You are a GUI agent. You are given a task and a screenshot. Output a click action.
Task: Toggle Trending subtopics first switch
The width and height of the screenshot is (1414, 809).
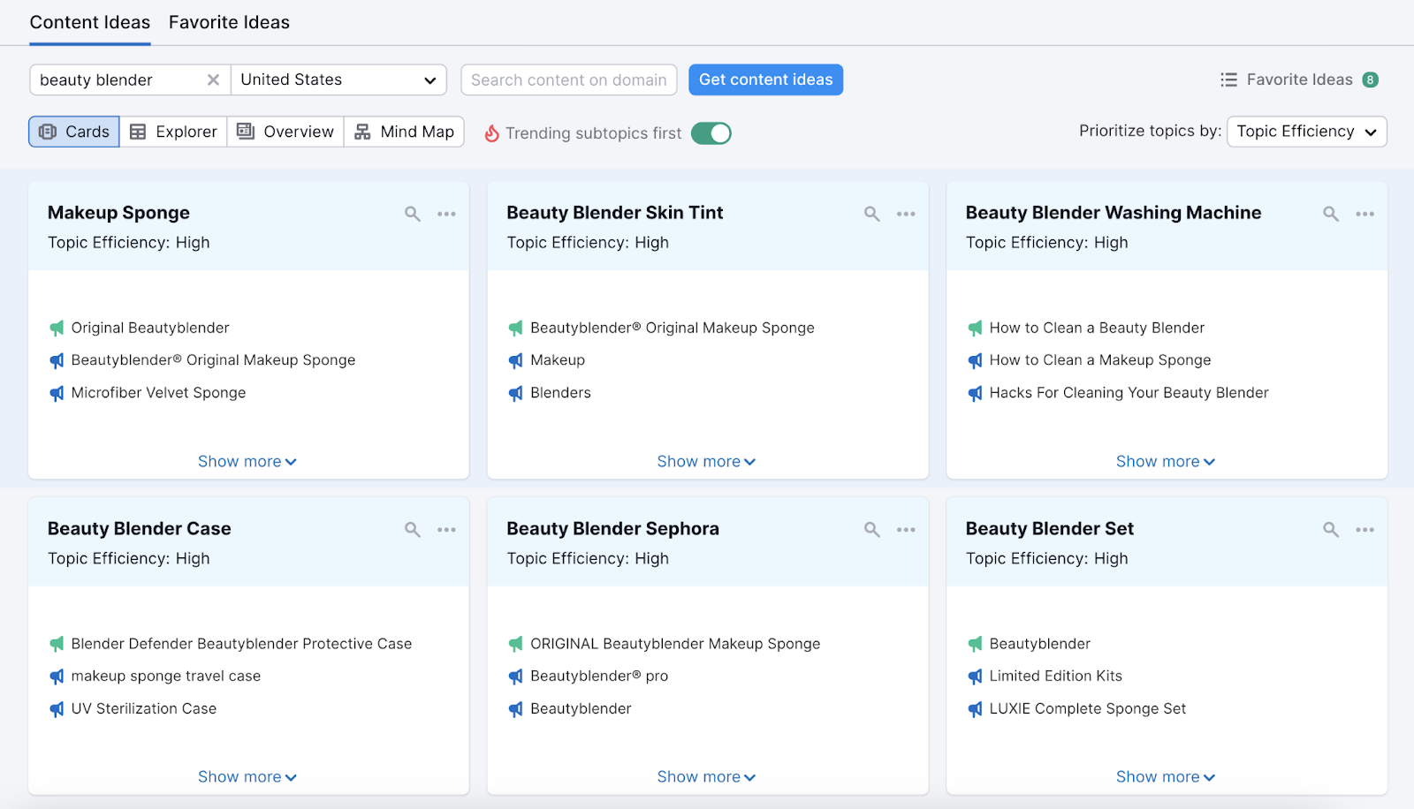click(711, 133)
